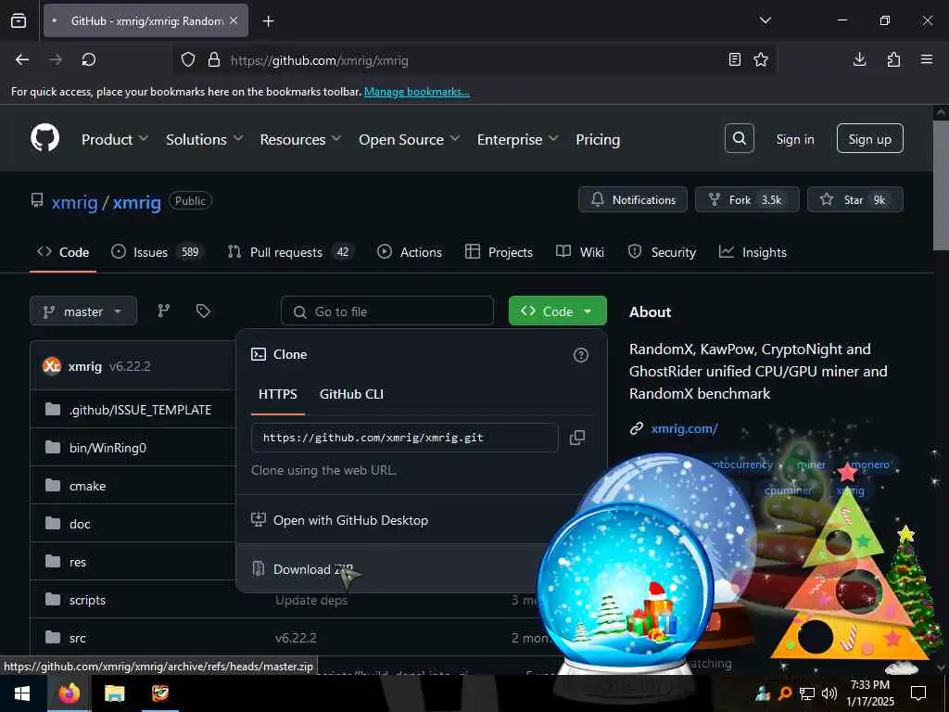The height and width of the screenshot is (712, 949).
Task: Fork the repository with Fork button
Action: coord(747,200)
